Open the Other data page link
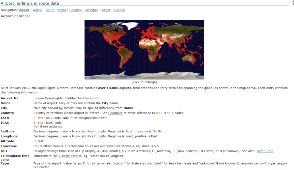Viewport: 294px width, 170px height. click(x=106, y=10)
